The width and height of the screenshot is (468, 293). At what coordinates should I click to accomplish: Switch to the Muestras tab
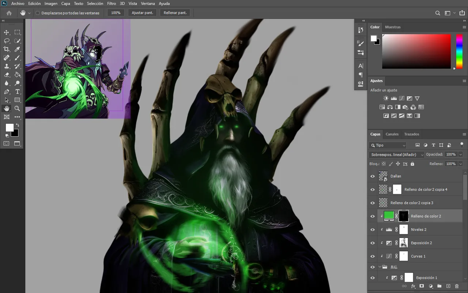pyautogui.click(x=393, y=27)
